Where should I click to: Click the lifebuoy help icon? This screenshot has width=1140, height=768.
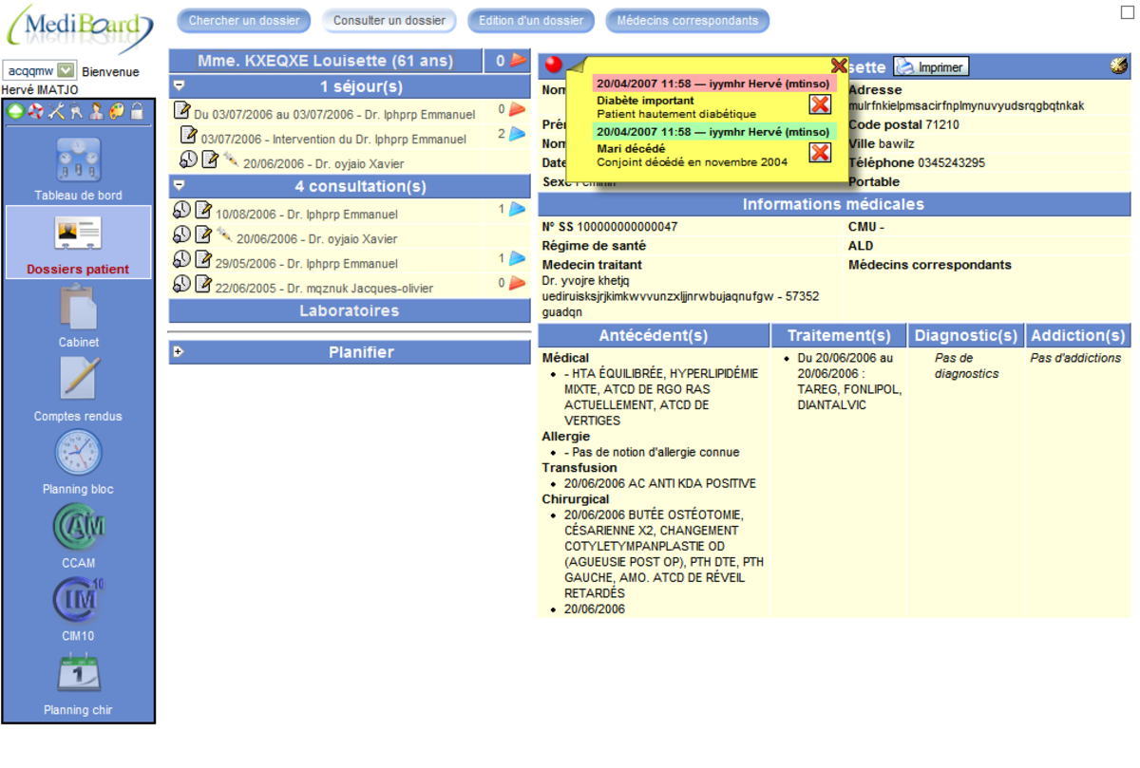(x=35, y=112)
